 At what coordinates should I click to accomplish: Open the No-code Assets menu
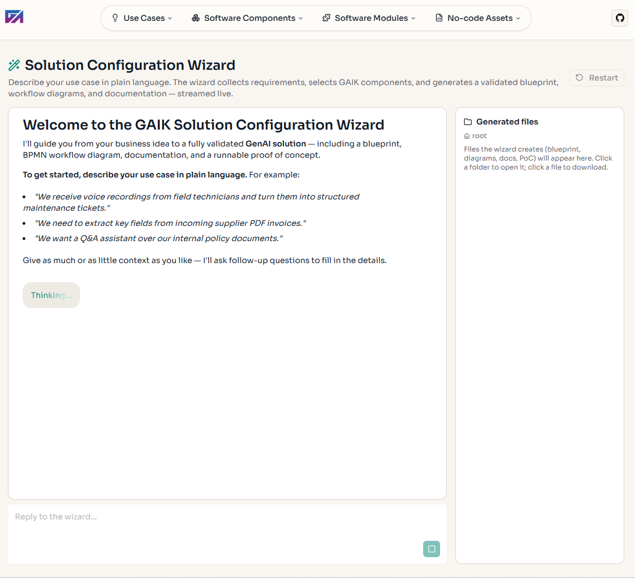click(x=478, y=18)
